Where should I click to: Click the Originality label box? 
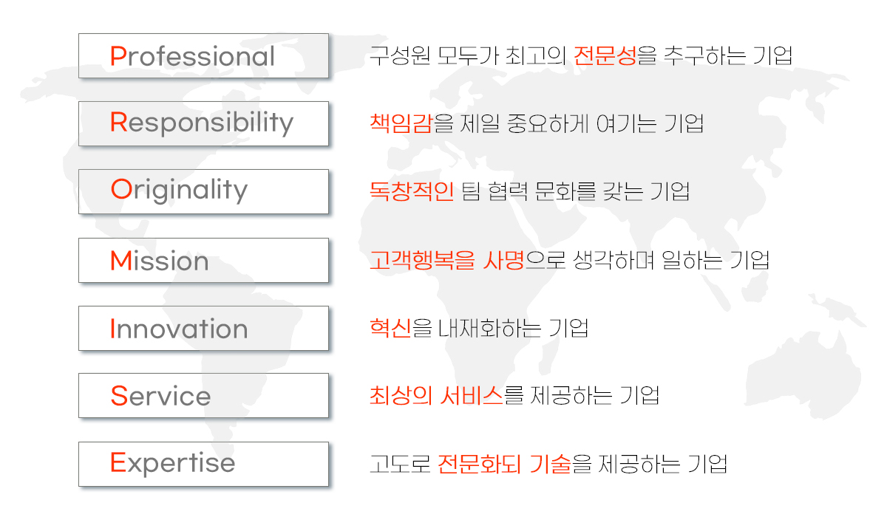pyautogui.click(x=203, y=191)
